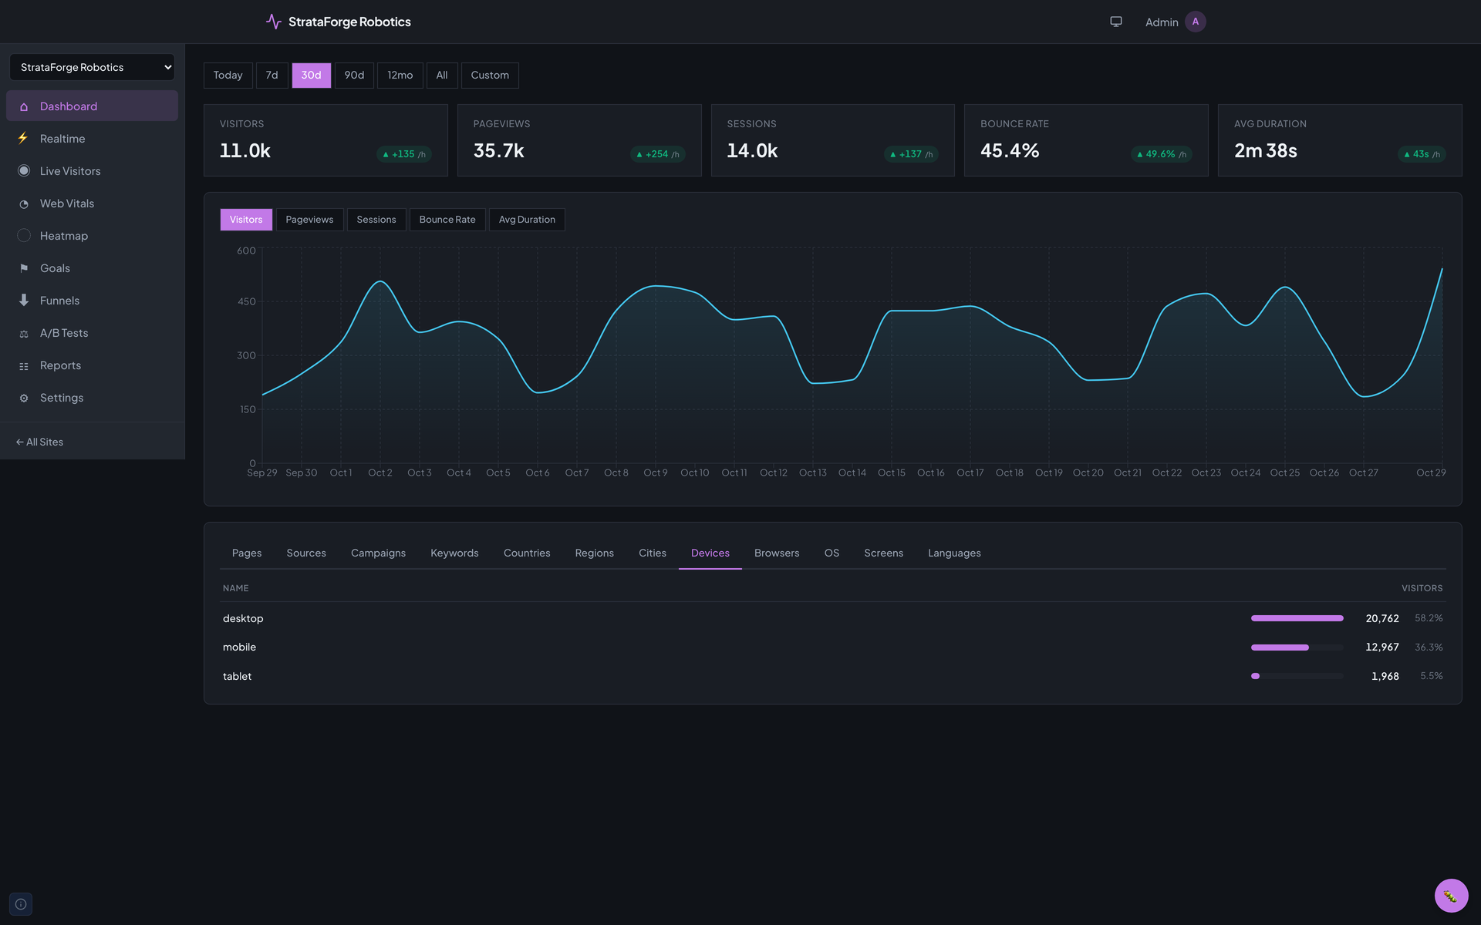Open the Custom date range picker
Image resolution: width=1481 pixels, height=925 pixels.
pyautogui.click(x=490, y=76)
